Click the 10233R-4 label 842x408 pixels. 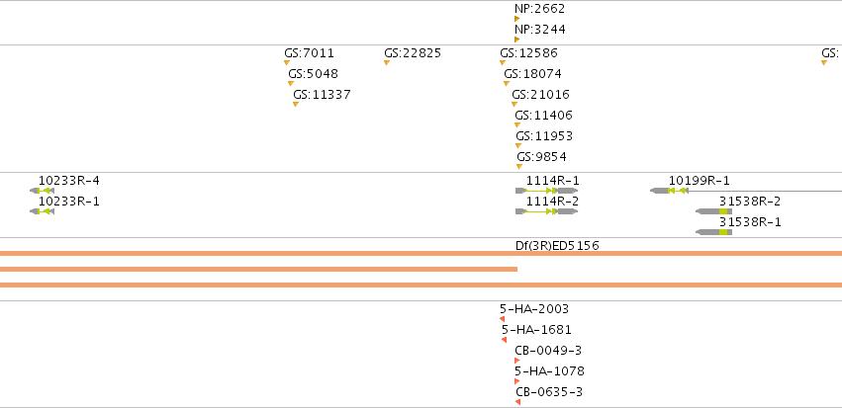(68, 181)
